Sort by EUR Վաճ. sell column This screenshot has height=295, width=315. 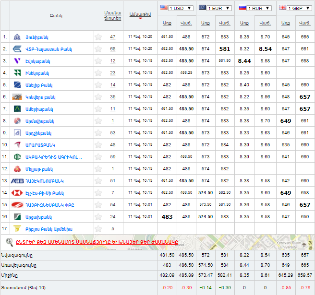pos(225,23)
